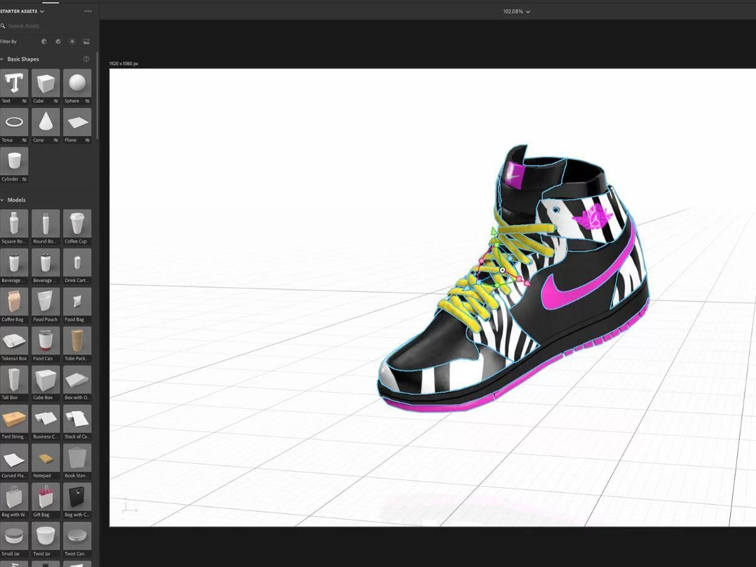
Task: Select the Coffee Bag model
Action: 14,302
